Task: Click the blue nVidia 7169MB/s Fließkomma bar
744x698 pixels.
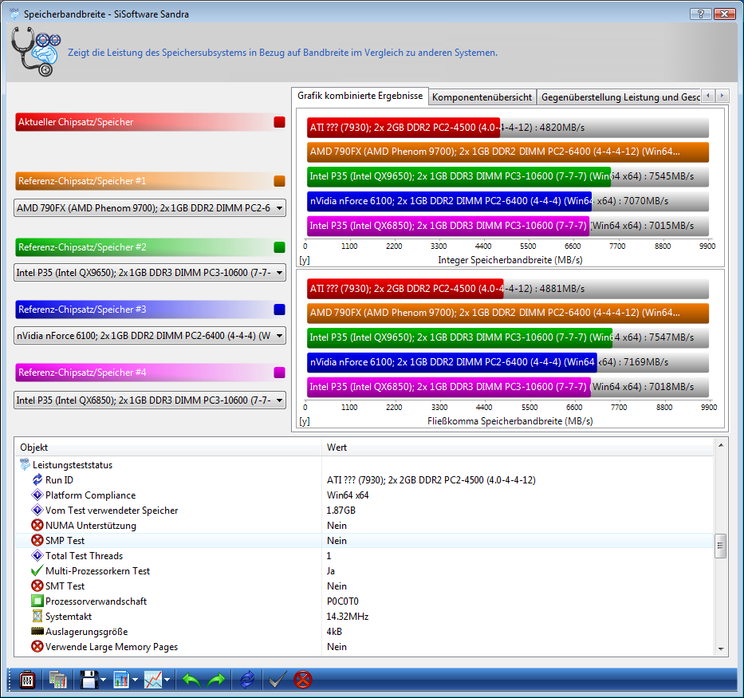Action: tap(451, 362)
